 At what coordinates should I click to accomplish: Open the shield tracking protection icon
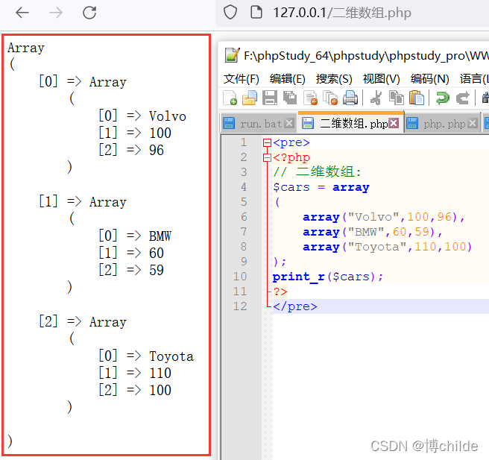tap(230, 13)
